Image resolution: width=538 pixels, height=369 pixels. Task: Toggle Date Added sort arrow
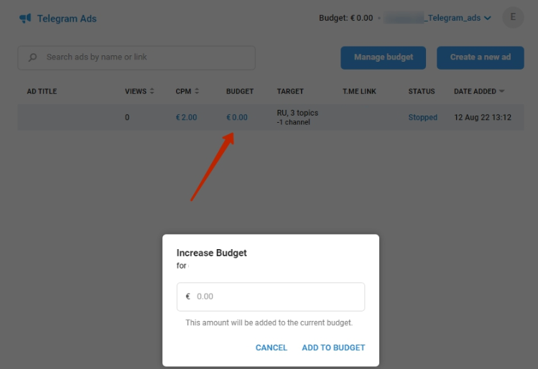tap(501, 91)
